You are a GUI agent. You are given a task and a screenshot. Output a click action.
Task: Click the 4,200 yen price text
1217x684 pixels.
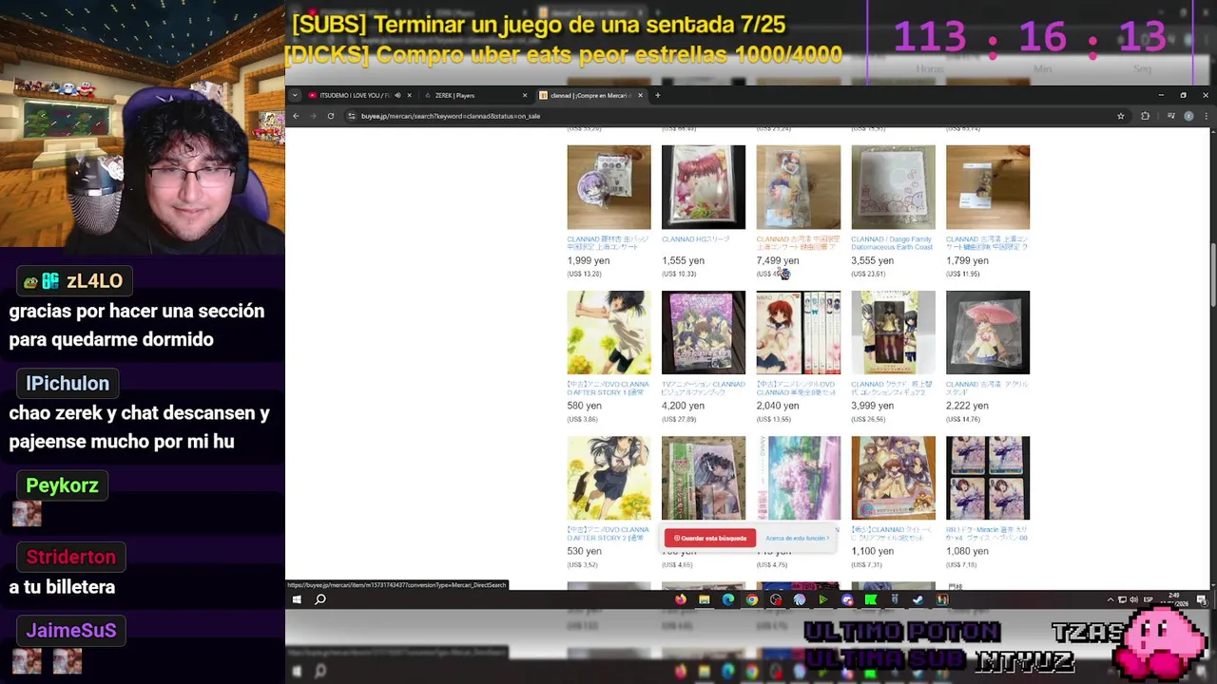683,406
